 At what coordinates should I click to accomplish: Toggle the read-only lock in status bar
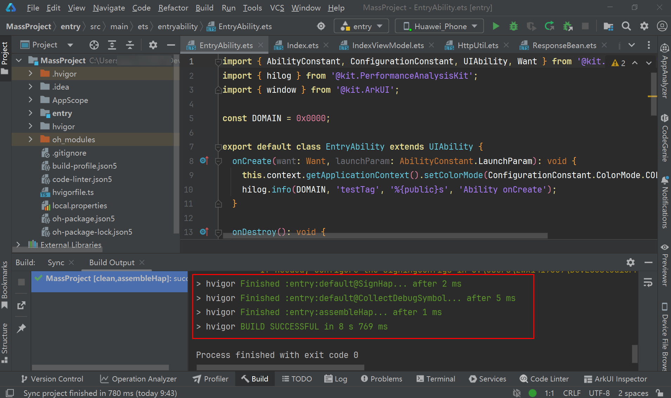click(x=659, y=393)
